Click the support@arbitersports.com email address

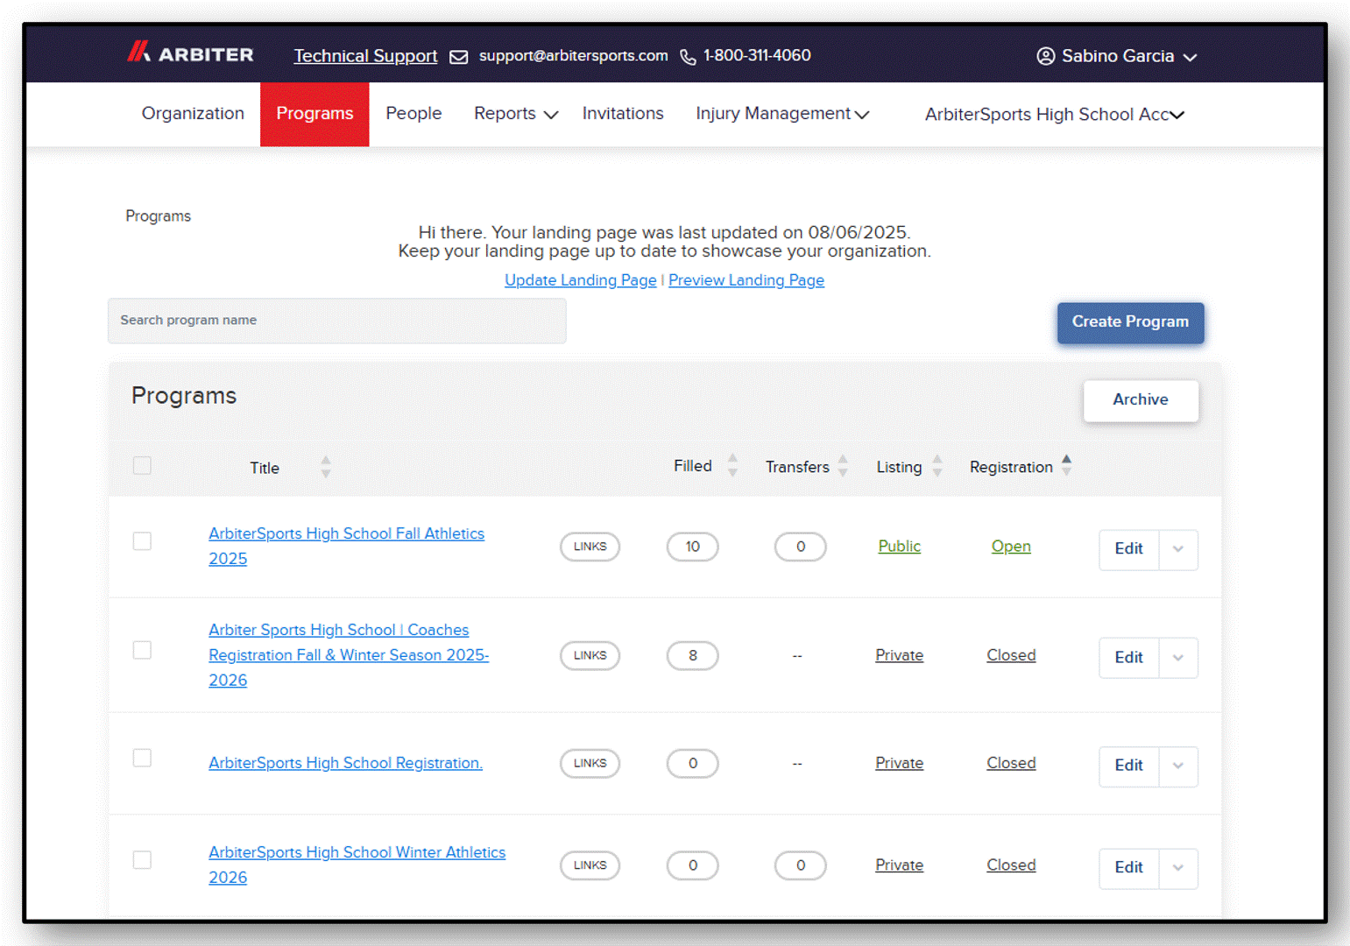(x=573, y=56)
